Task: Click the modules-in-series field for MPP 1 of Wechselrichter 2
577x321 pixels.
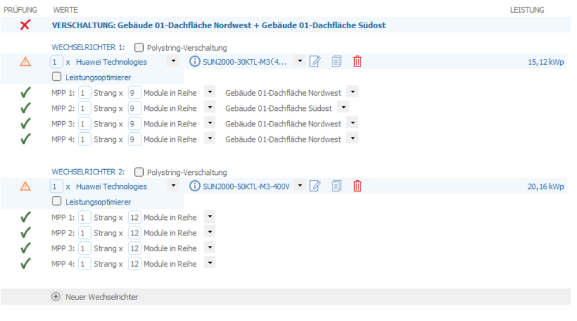Action: (134, 218)
